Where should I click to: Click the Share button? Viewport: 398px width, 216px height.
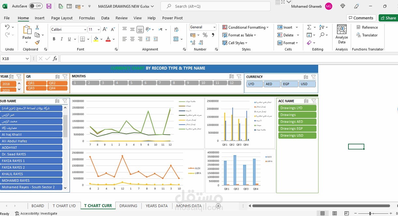coord(387,18)
